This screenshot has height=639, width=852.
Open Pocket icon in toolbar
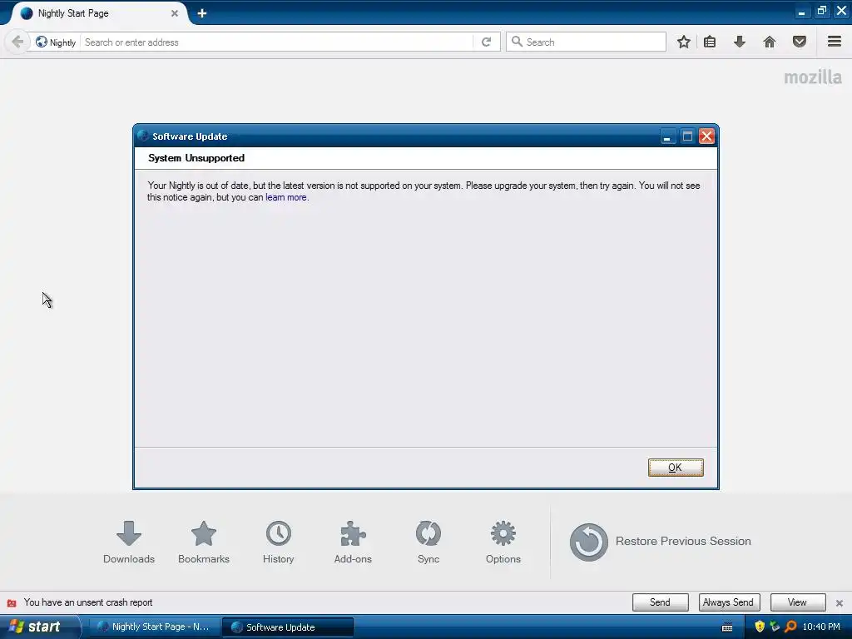click(x=800, y=42)
